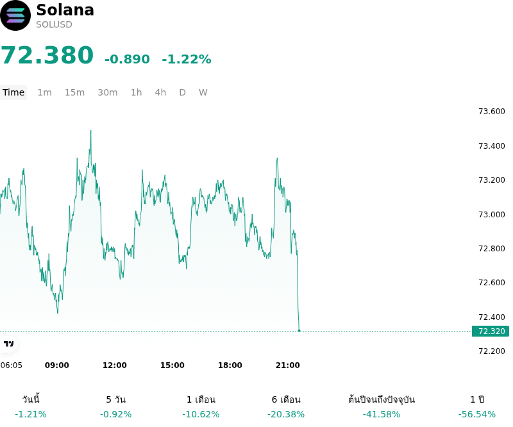Screen dimensions: 513x427
Task: Click the Solana logo icon
Action: click(x=15, y=15)
